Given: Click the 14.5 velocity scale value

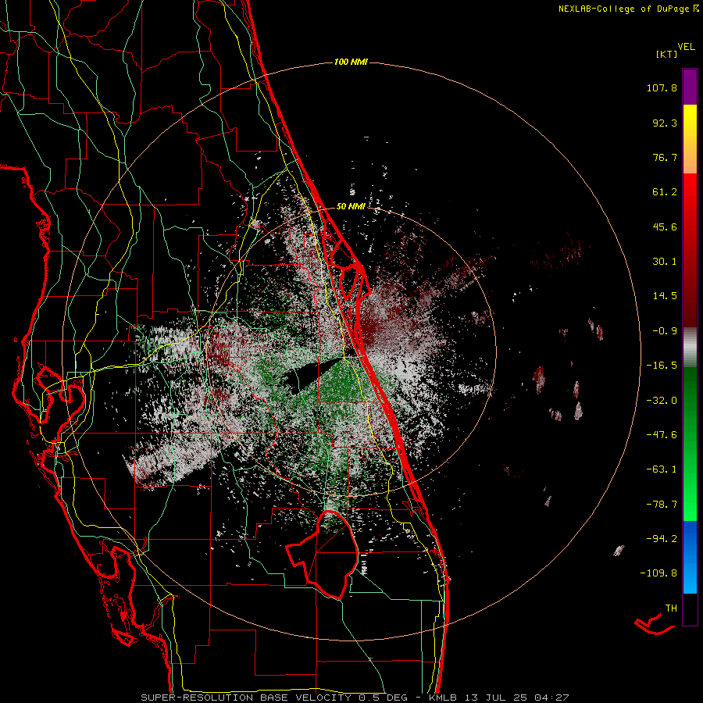Looking at the screenshot, I should [x=665, y=296].
